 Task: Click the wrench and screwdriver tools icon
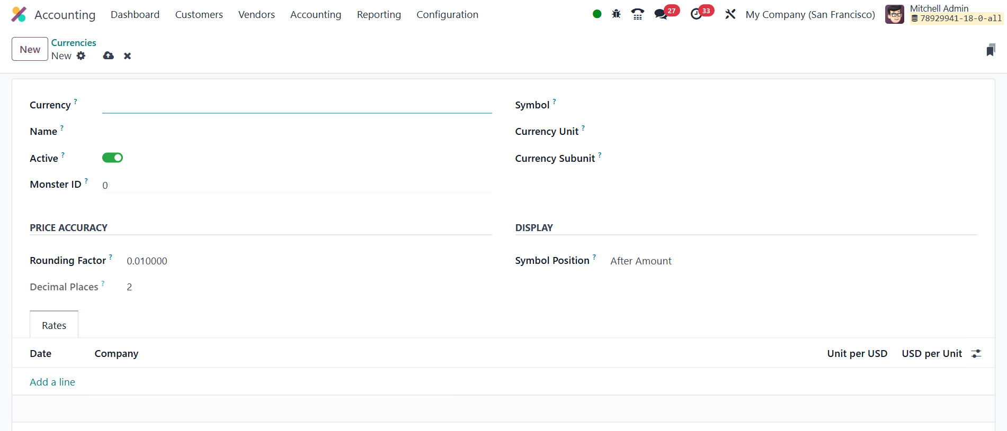(x=730, y=14)
